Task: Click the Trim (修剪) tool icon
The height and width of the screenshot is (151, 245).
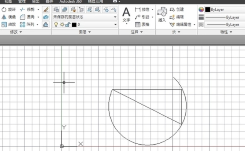Action: click(23, 10)
